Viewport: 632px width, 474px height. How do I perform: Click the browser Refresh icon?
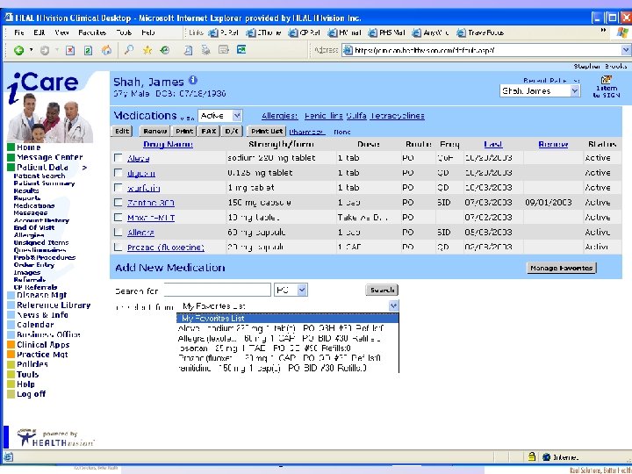click(x=86, y=51)
